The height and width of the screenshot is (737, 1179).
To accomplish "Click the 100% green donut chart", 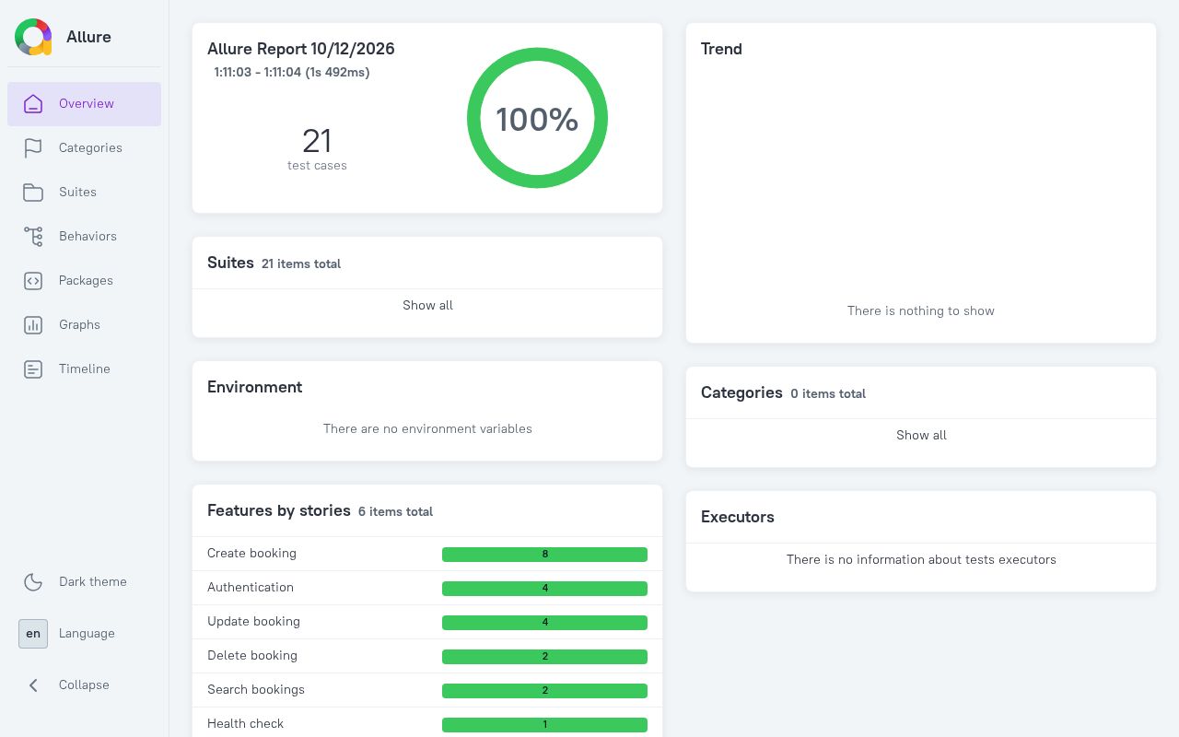I will click(x=537, y=118).
